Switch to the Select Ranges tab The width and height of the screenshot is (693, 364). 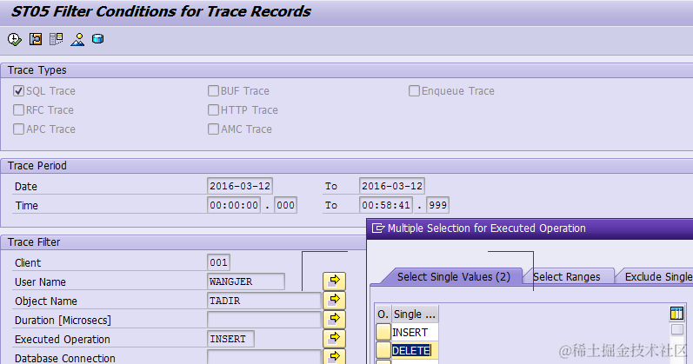coord(567,277)
